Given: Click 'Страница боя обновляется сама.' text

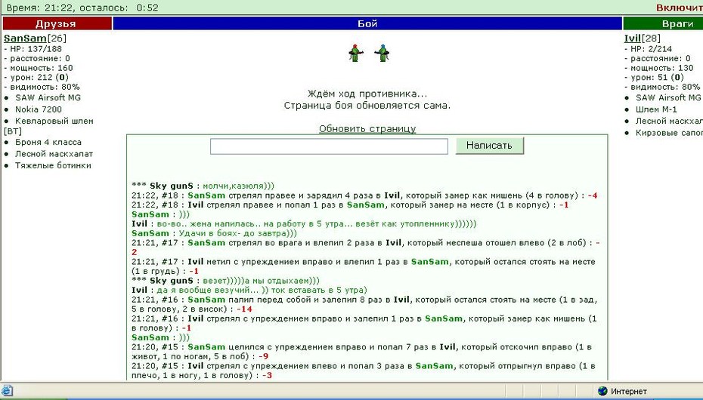Looking at the screenshot, I should (367, 106).
